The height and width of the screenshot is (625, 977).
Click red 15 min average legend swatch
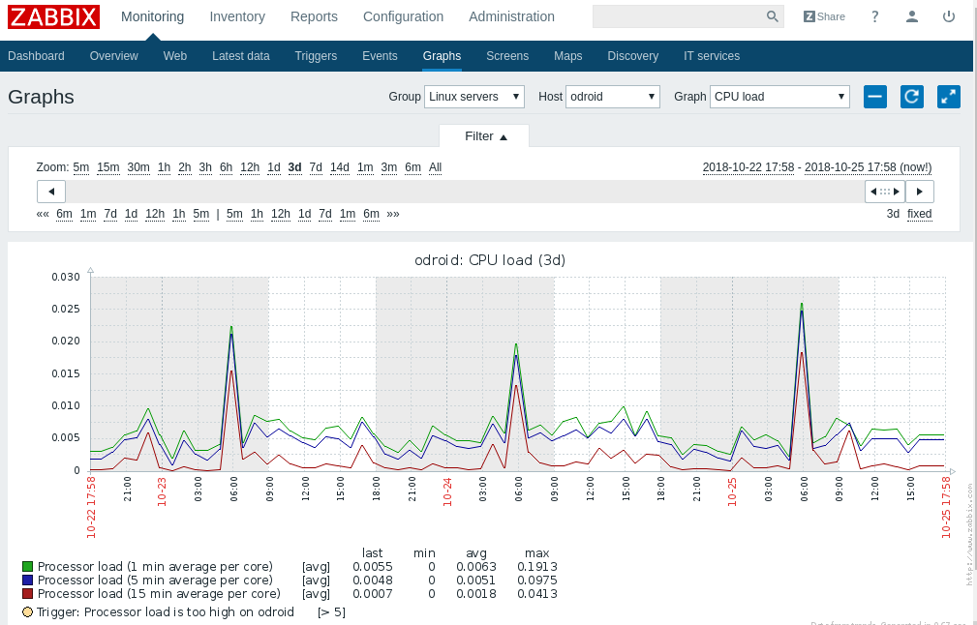click(x=27, y=594)
